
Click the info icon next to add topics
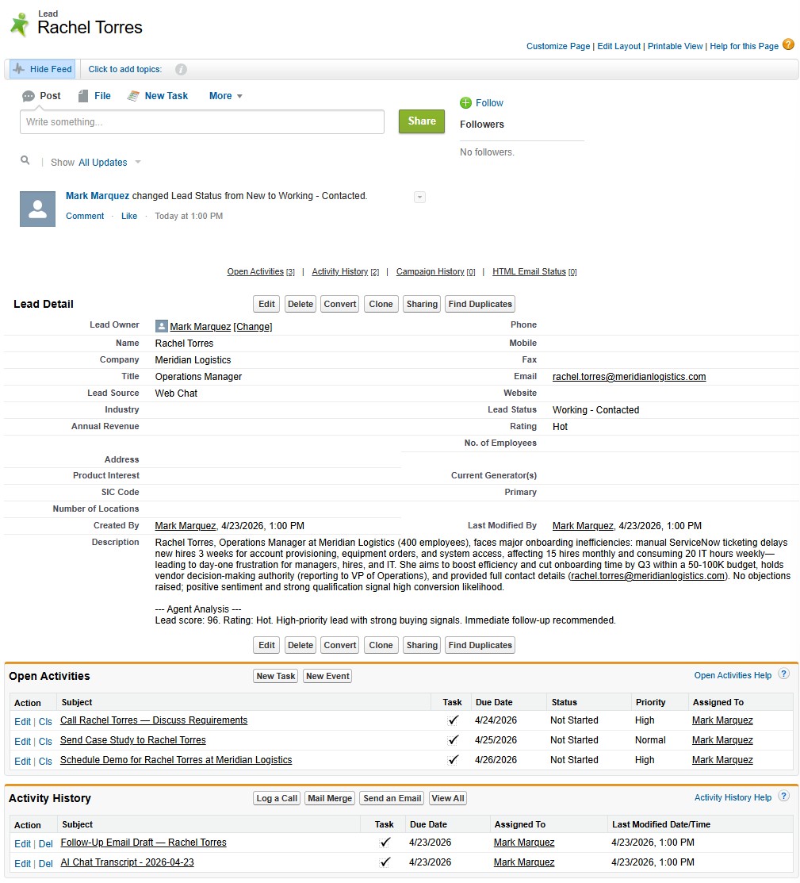[181, 69]
